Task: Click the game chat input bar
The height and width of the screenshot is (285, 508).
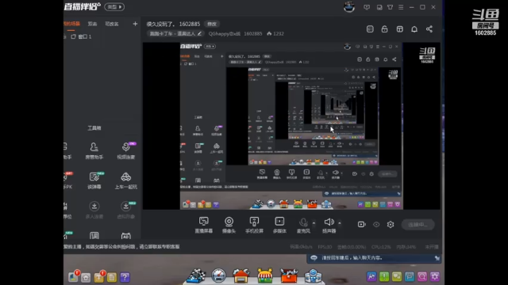Action: [x=373, y=258]
